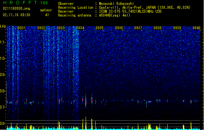Screen dimensions: 204x130
Task: Click the 0.7 kHz axis tick label
Action: (x=3, y=107)
